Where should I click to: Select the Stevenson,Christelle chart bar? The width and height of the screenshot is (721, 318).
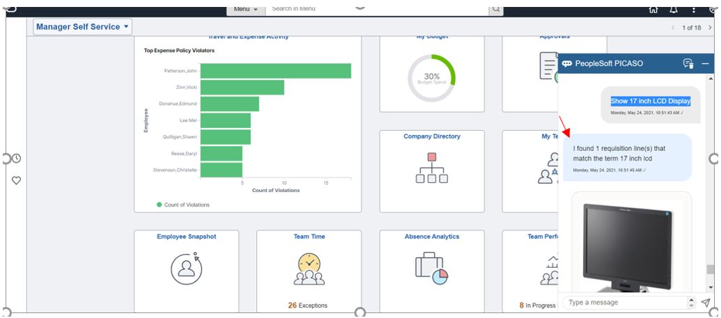222,170
